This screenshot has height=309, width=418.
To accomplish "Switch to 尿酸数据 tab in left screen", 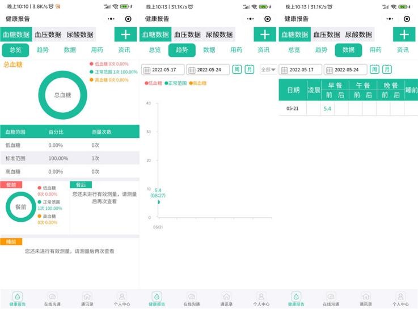I will click(80, 35).
